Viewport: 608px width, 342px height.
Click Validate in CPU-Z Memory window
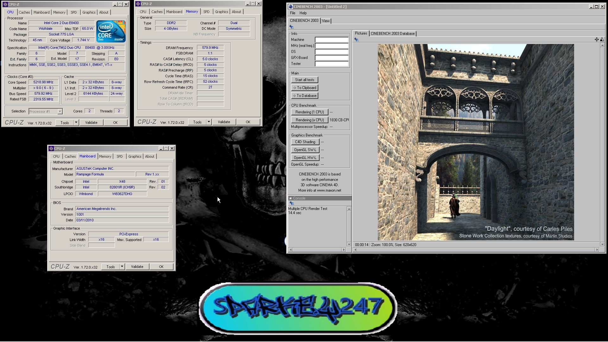pos(224,122)
